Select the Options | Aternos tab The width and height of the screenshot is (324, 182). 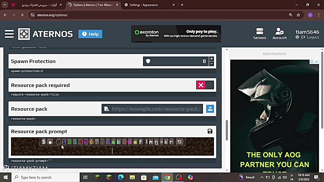pyautogui.click(x=93, y=5)
